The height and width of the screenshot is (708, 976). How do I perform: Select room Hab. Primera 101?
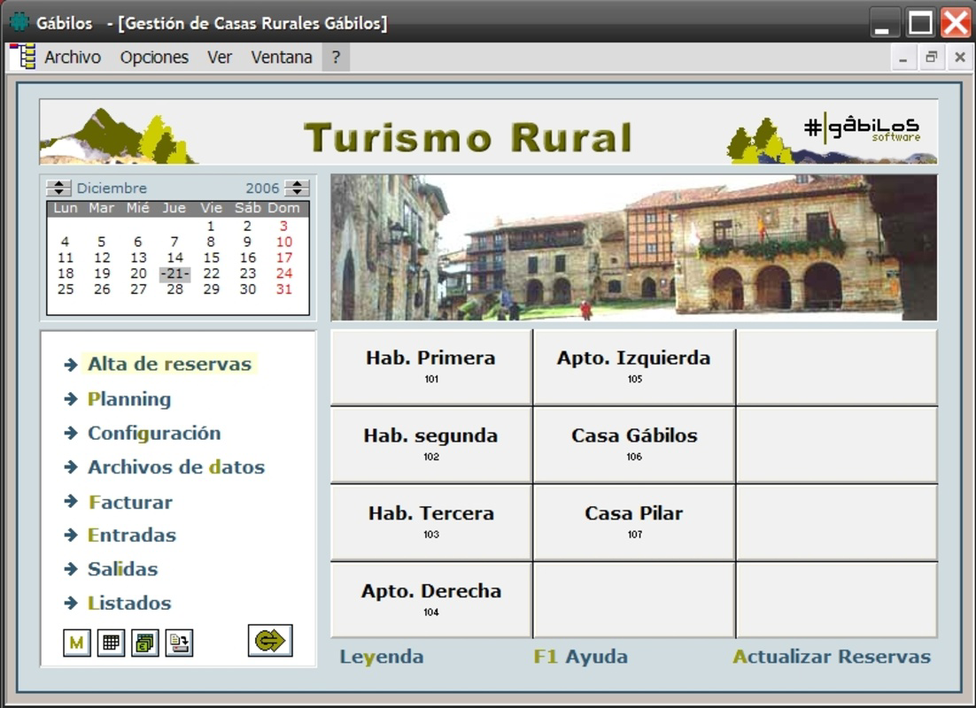[x=431, y=367]
